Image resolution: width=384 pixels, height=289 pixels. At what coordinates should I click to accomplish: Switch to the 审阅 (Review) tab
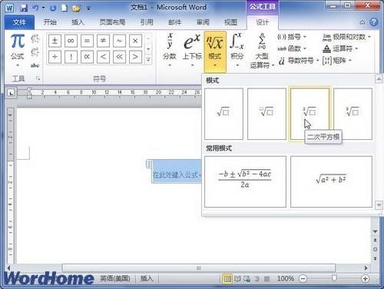(203, 22)
